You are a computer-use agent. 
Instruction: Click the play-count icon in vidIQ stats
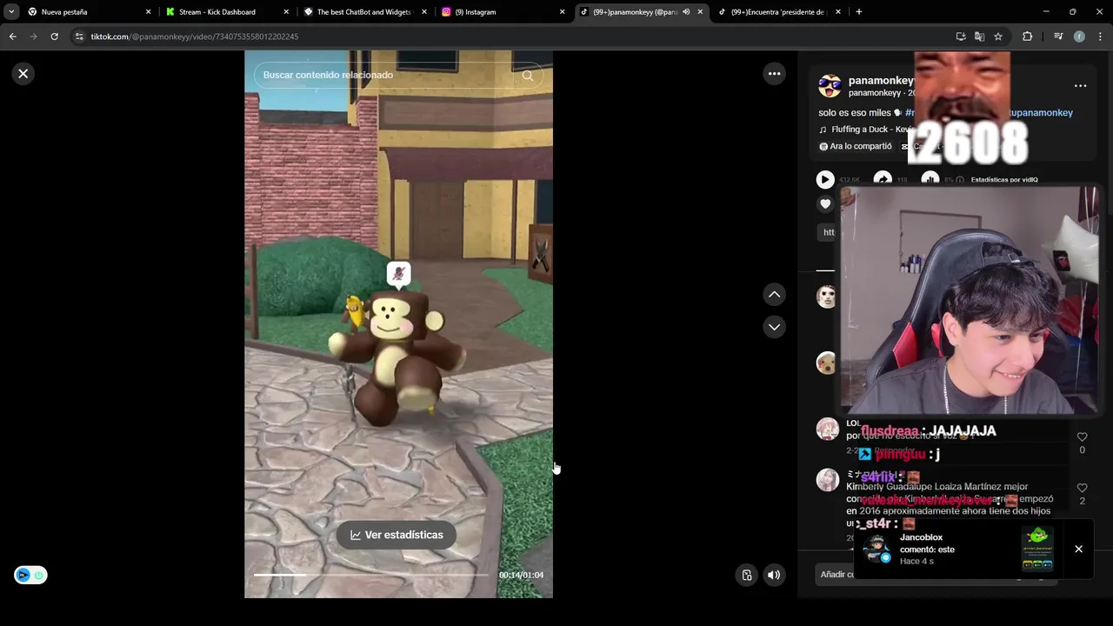(x=825, y=179)
